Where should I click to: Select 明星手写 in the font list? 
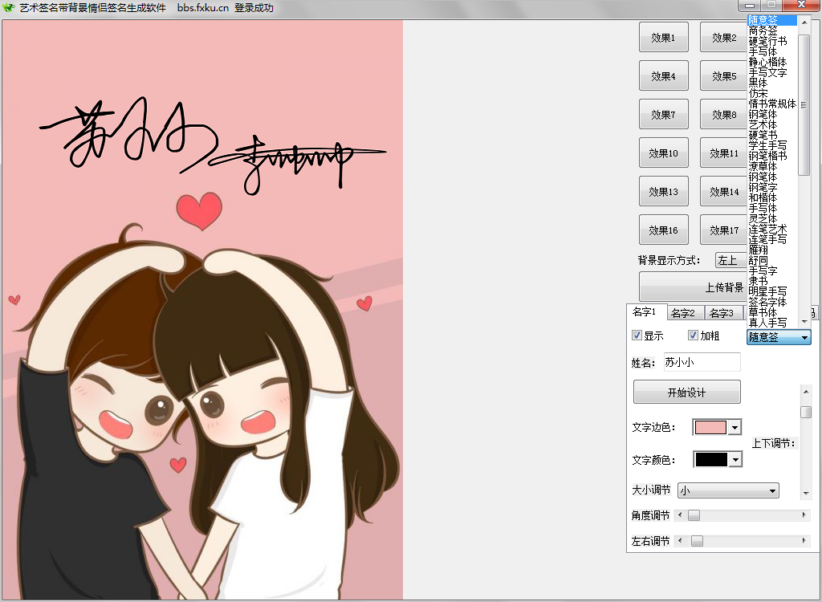[772, 291]
